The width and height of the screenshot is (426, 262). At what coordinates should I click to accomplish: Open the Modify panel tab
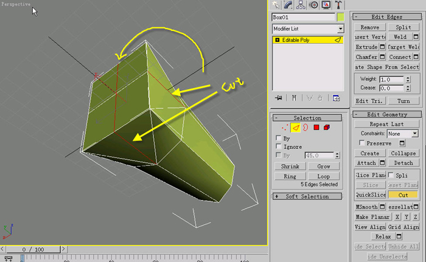(288, 5)
